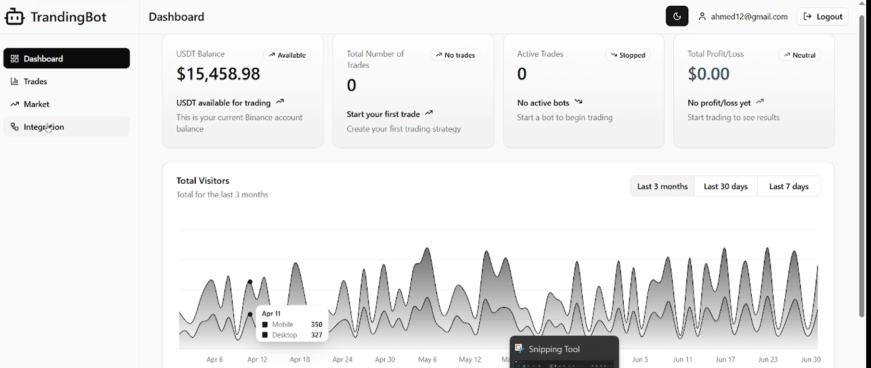Click the arrow icon after 'No profit/loss yet'
Image resolution: width=871 pixels, height=368 pixels.
tap(760, 102)
